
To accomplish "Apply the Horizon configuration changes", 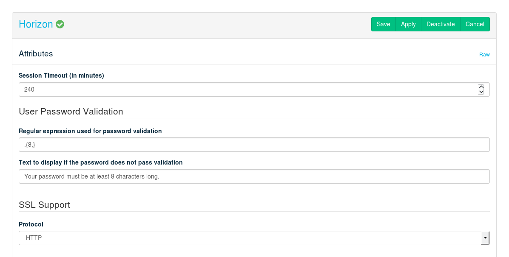I will pos(408,24).
